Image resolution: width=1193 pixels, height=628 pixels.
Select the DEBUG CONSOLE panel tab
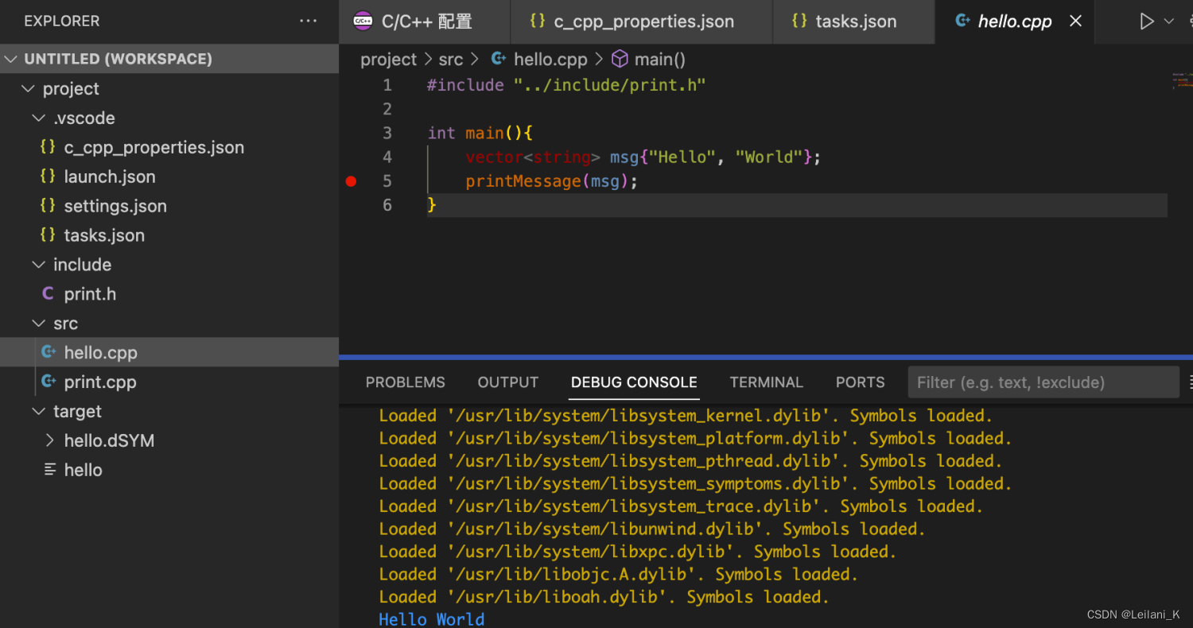(x=634, y=382)
